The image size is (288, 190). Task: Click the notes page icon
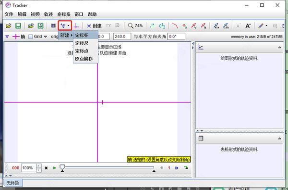[x=275, y=26]
